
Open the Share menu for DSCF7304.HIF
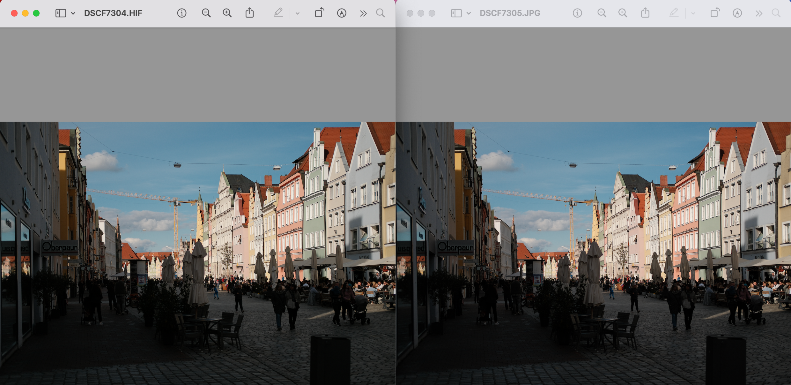coord(250,13)
